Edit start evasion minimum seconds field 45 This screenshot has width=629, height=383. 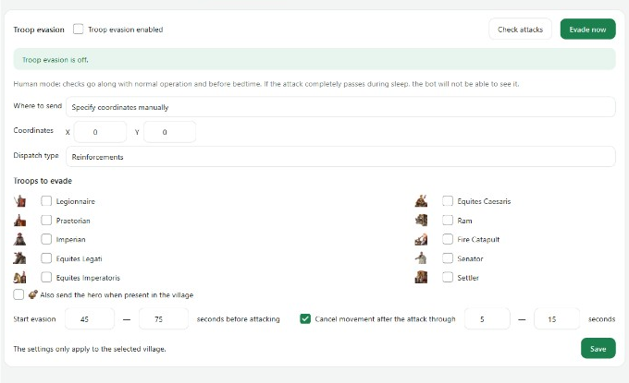(90, 319)
